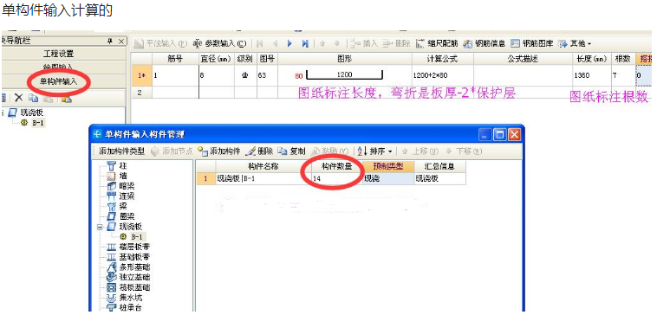Open 钢筋信息 tool
The image size is (657, 315).
(485, 43)
